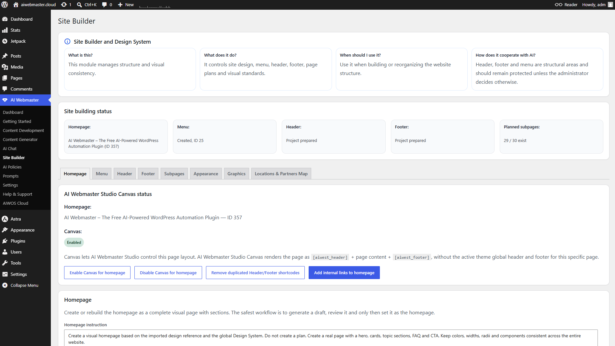The image size is (615, 346).
Task: Click the updates icon showing 1
Action: coord(64,5)
